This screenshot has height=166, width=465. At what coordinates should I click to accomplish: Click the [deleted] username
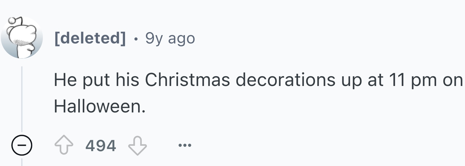(x=90, y=38)
